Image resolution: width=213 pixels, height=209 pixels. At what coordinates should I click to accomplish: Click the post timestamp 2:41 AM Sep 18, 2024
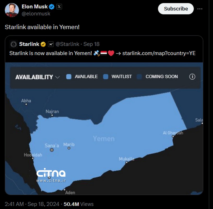(x=31, y=204)
